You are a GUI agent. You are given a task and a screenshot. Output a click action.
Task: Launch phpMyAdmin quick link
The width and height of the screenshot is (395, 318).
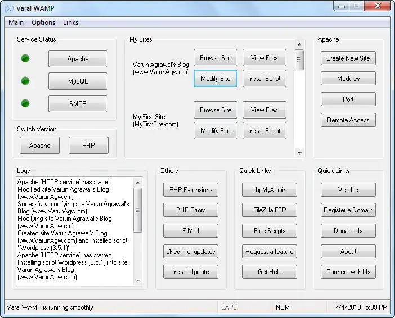[270, 190]
